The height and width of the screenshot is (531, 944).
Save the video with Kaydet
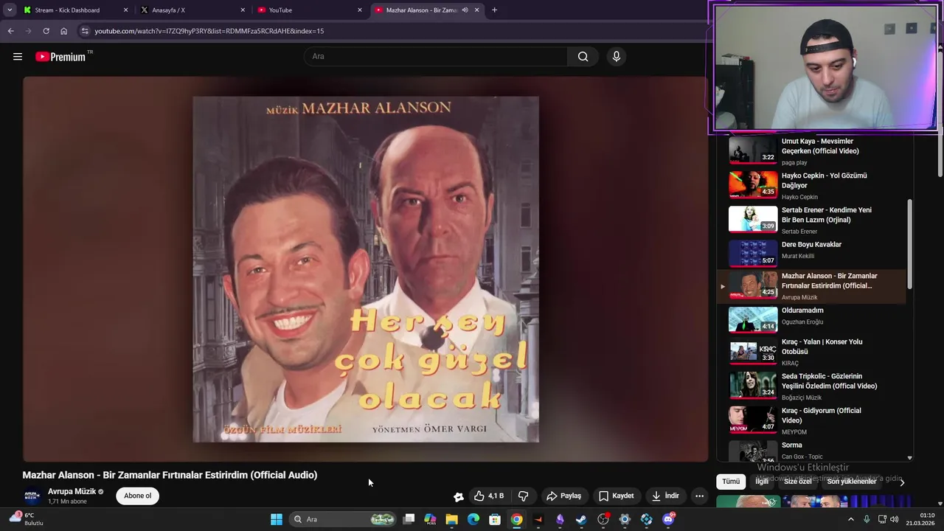[616, 496]
